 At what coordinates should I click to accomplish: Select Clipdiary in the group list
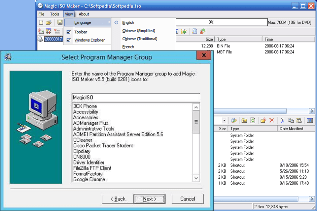(82, 151)
